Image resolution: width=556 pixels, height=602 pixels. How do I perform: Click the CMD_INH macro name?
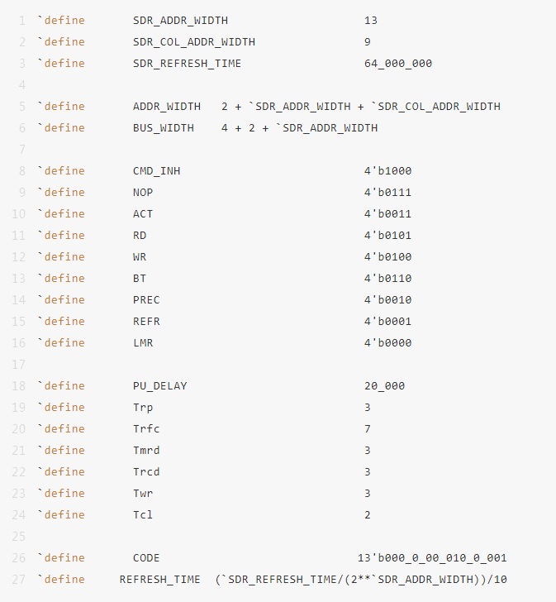(x=156, y=171)
